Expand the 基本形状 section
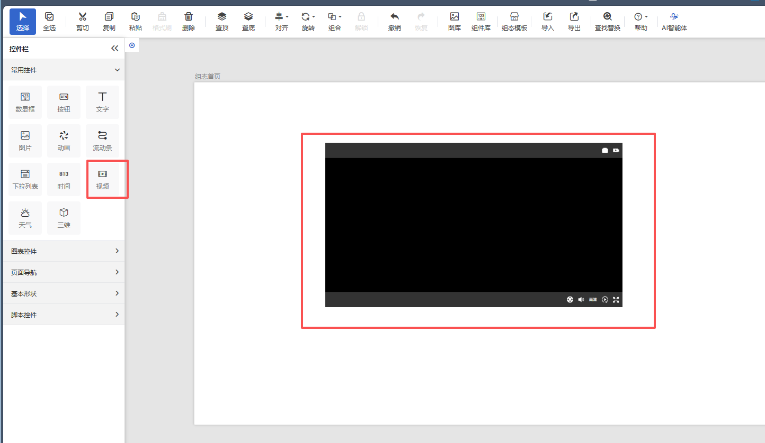This screenshot has height=443, width=765. click(64, 293)
